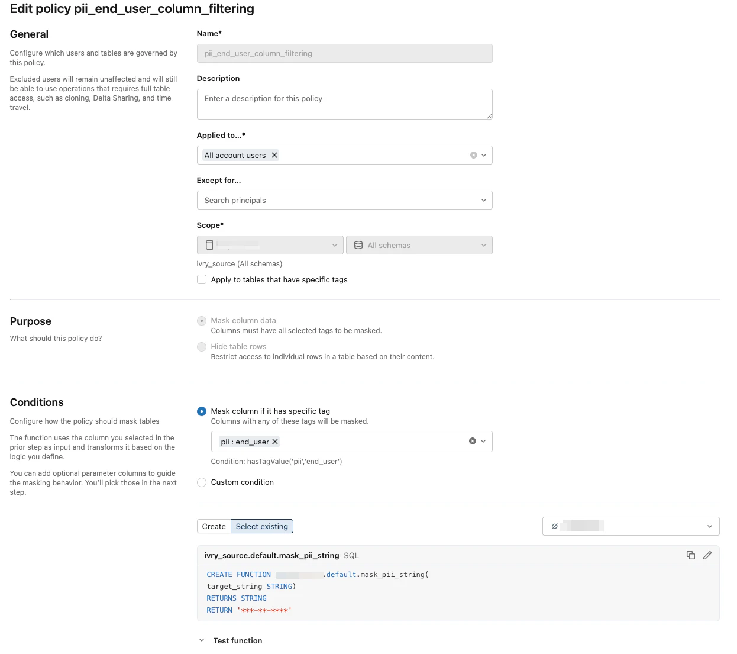Select 'Mask column if it has specific tag'
The width and height of the screenshot is (737, 654).
(202, 411)
